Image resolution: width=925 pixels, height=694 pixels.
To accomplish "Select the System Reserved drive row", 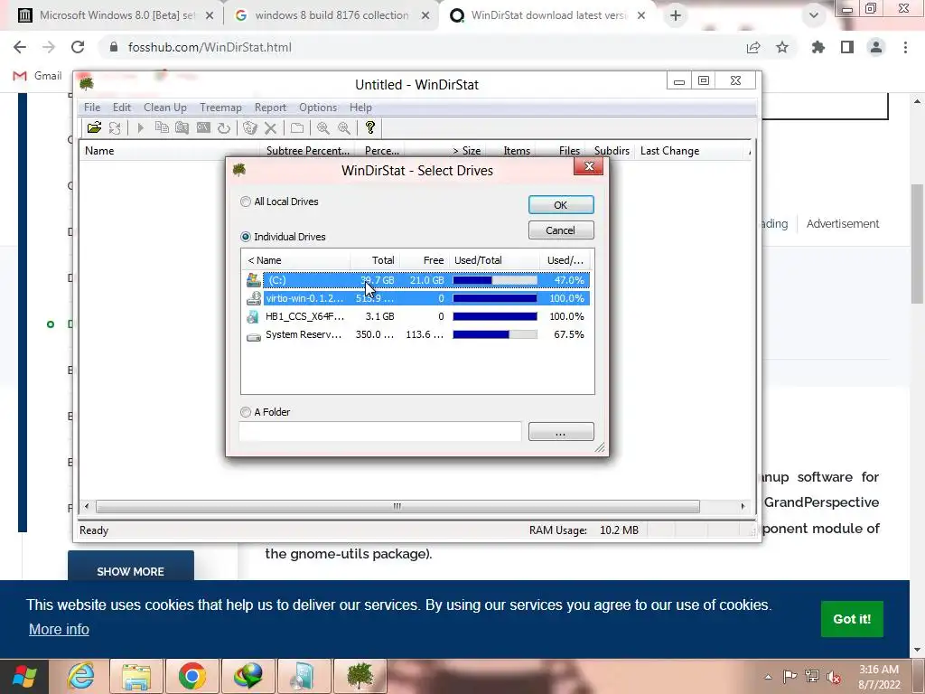I will pyautogui.click(x=417, y=334).
